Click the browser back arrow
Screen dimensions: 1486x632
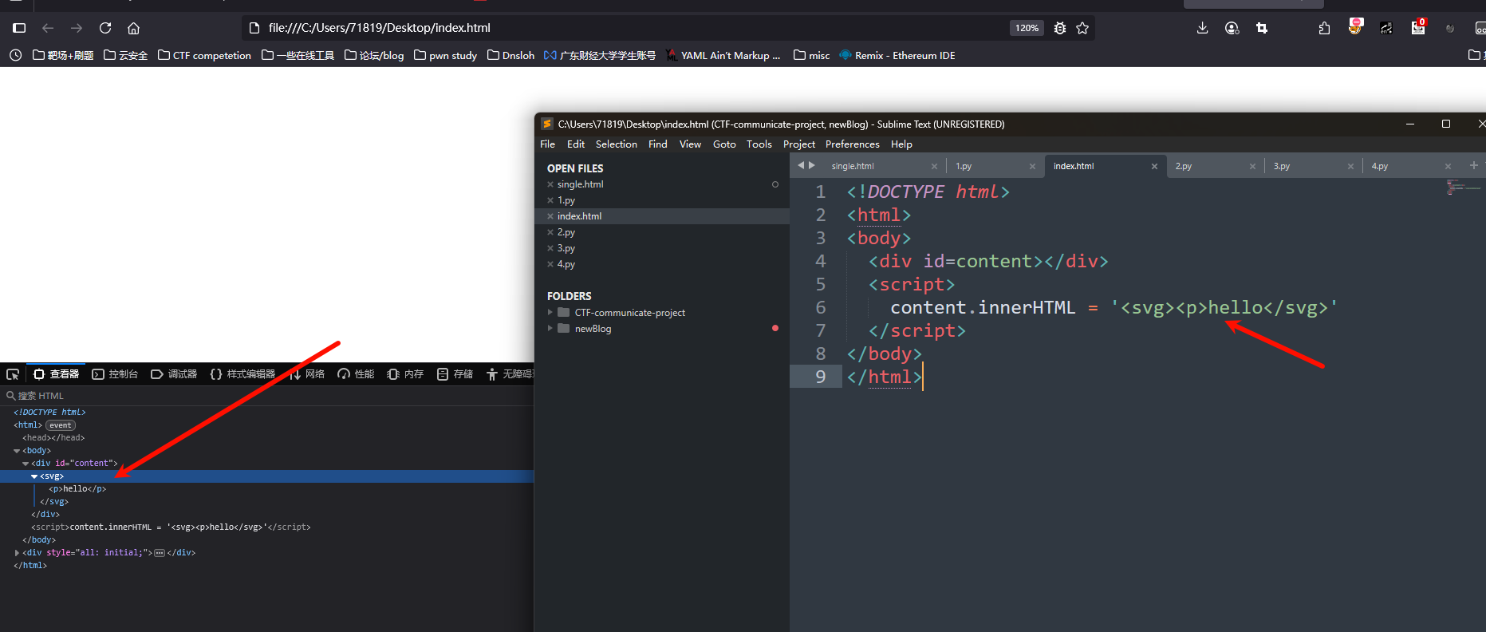48,28
